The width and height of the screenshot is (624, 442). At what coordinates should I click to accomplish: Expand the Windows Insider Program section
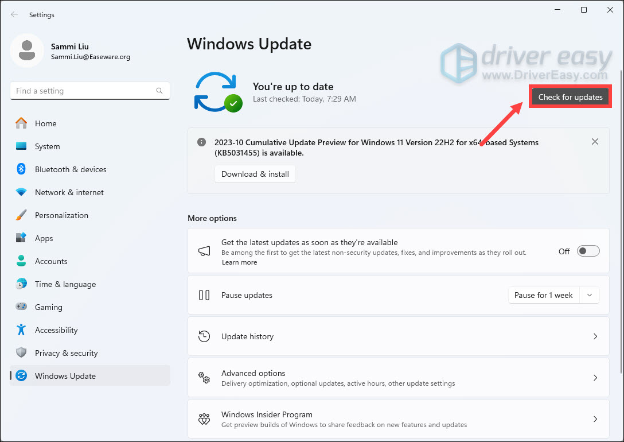tap(595, 419)
